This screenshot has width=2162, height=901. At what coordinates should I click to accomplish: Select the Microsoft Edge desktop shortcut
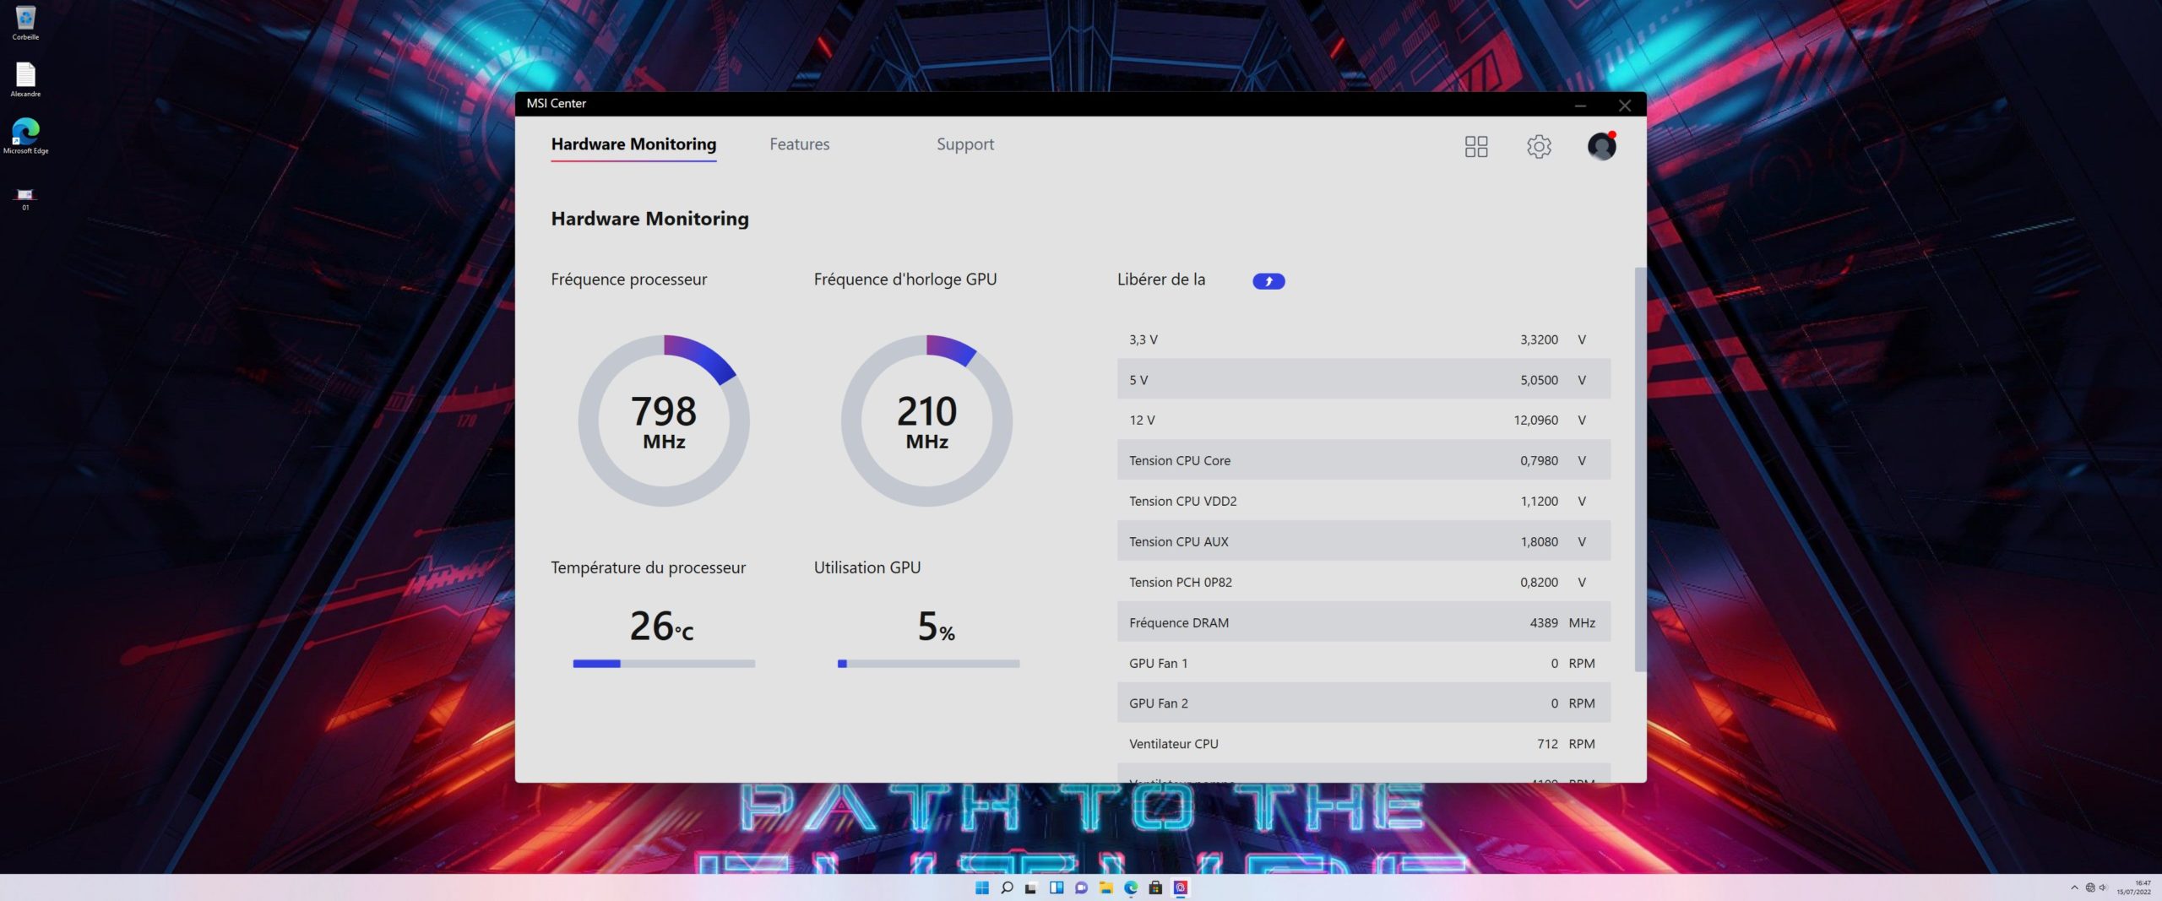25,136
